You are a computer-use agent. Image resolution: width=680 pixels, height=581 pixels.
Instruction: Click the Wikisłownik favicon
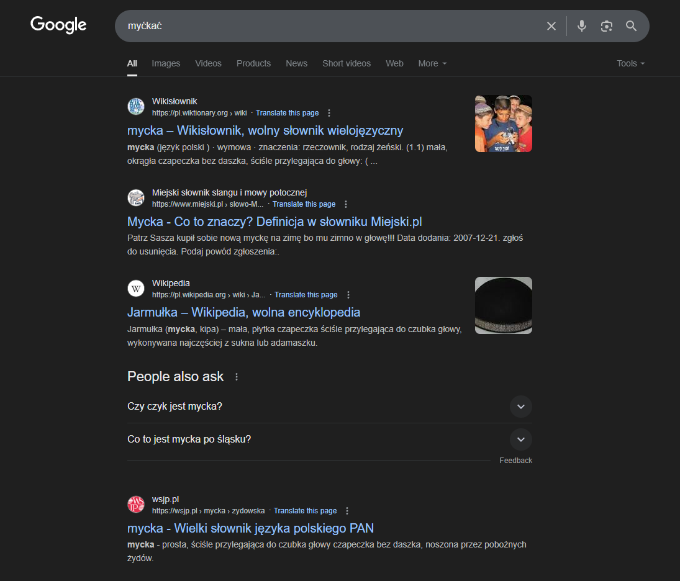136,107
